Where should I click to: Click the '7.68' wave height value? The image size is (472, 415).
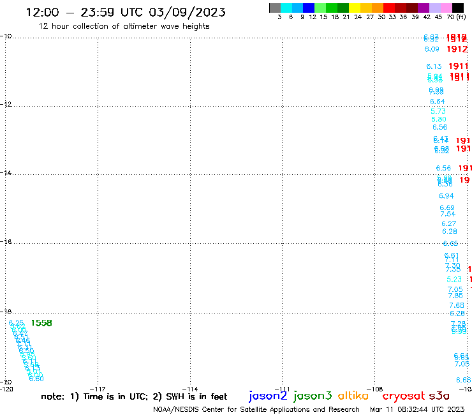457,305
